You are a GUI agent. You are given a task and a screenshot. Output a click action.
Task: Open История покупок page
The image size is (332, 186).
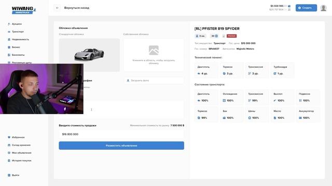pyautogui.click(x=22, y=161)
